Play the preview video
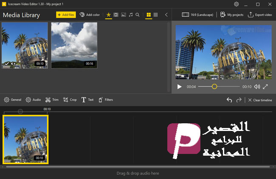This screenshot has height=179, width=276. (179, 87)
